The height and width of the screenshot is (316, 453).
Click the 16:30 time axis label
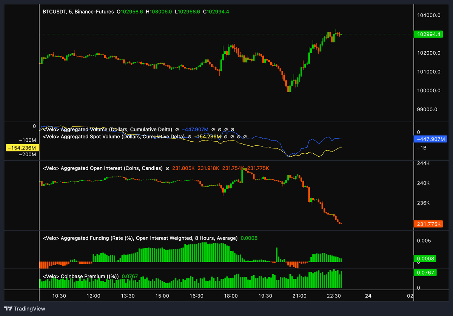196,296
